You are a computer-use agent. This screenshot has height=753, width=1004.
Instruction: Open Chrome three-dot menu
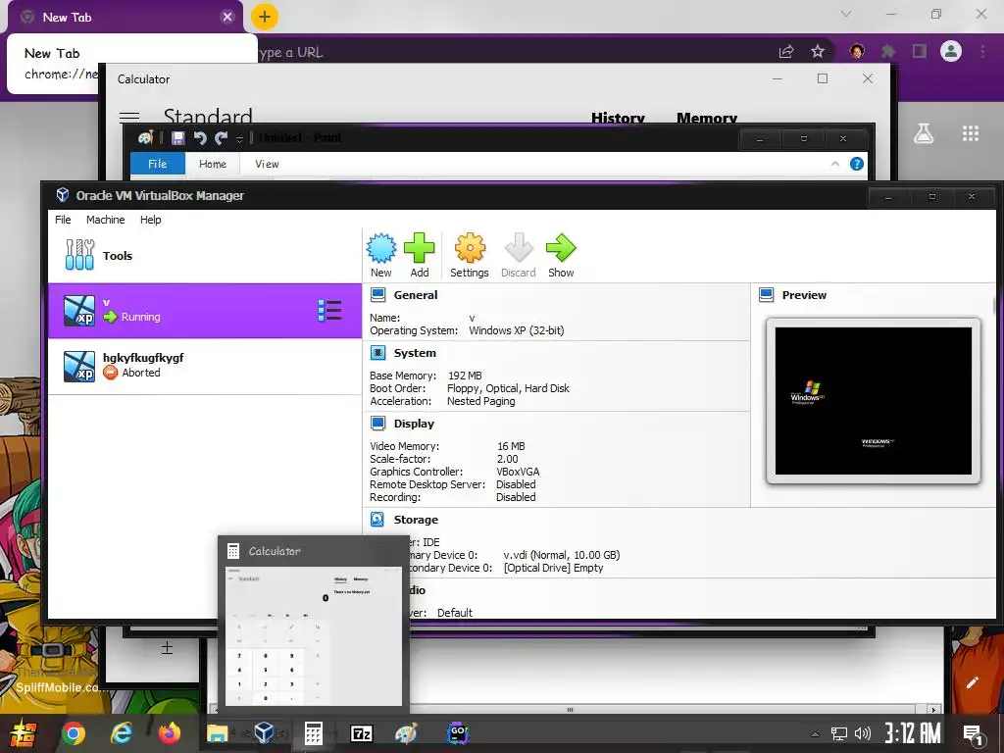tap(982, 51)
